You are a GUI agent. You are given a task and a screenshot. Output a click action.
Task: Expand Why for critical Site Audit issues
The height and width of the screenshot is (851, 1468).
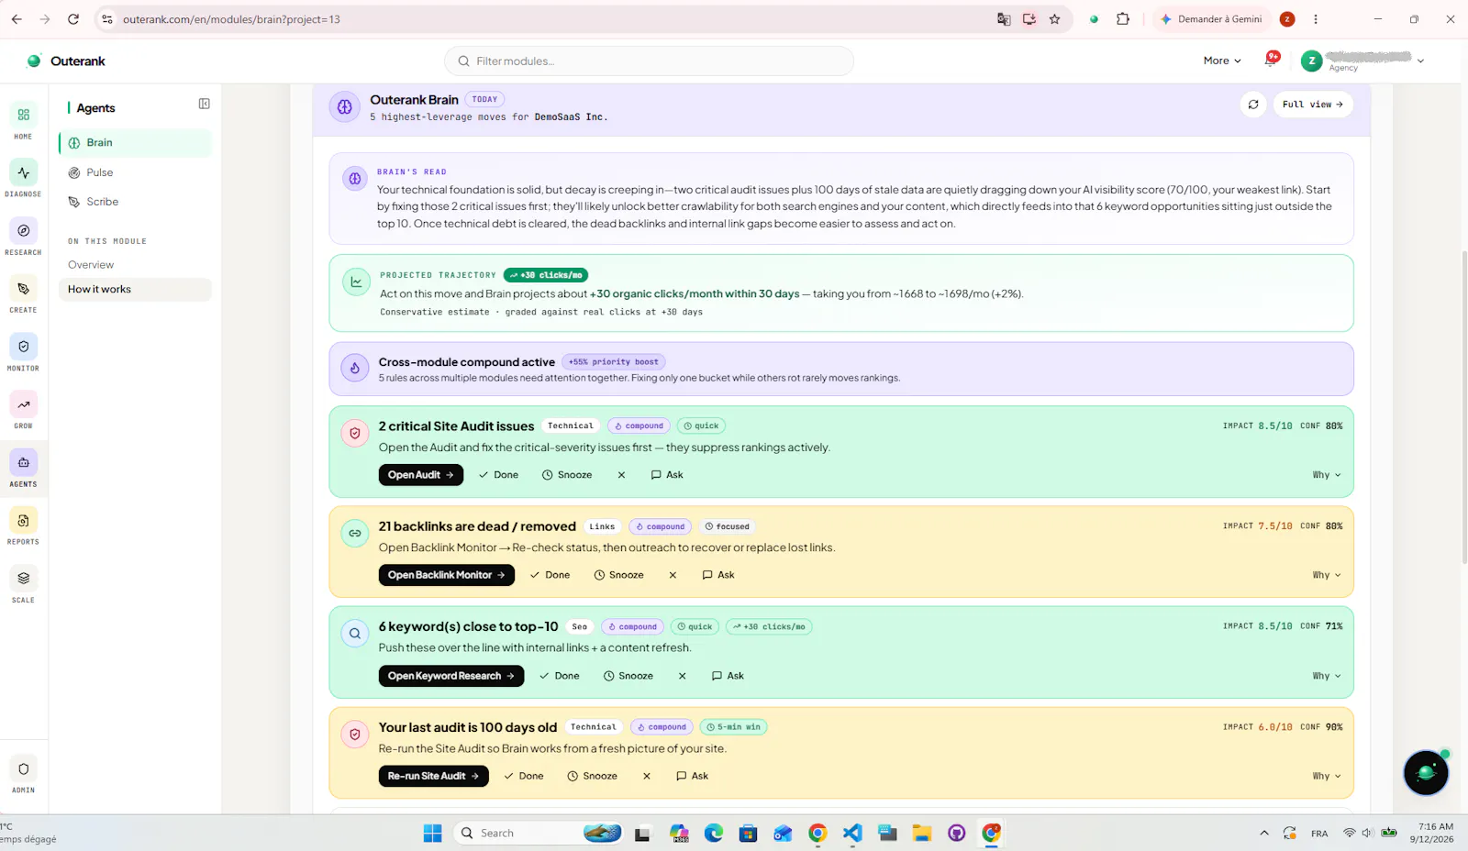(1327, 475)
